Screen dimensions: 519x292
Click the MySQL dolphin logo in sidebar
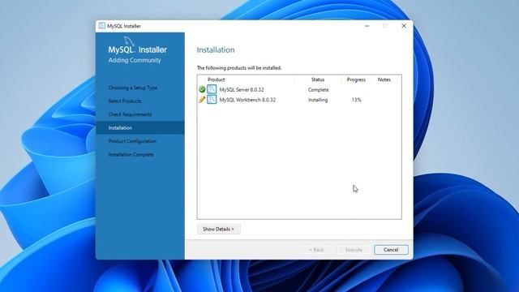tap(129, 41)
